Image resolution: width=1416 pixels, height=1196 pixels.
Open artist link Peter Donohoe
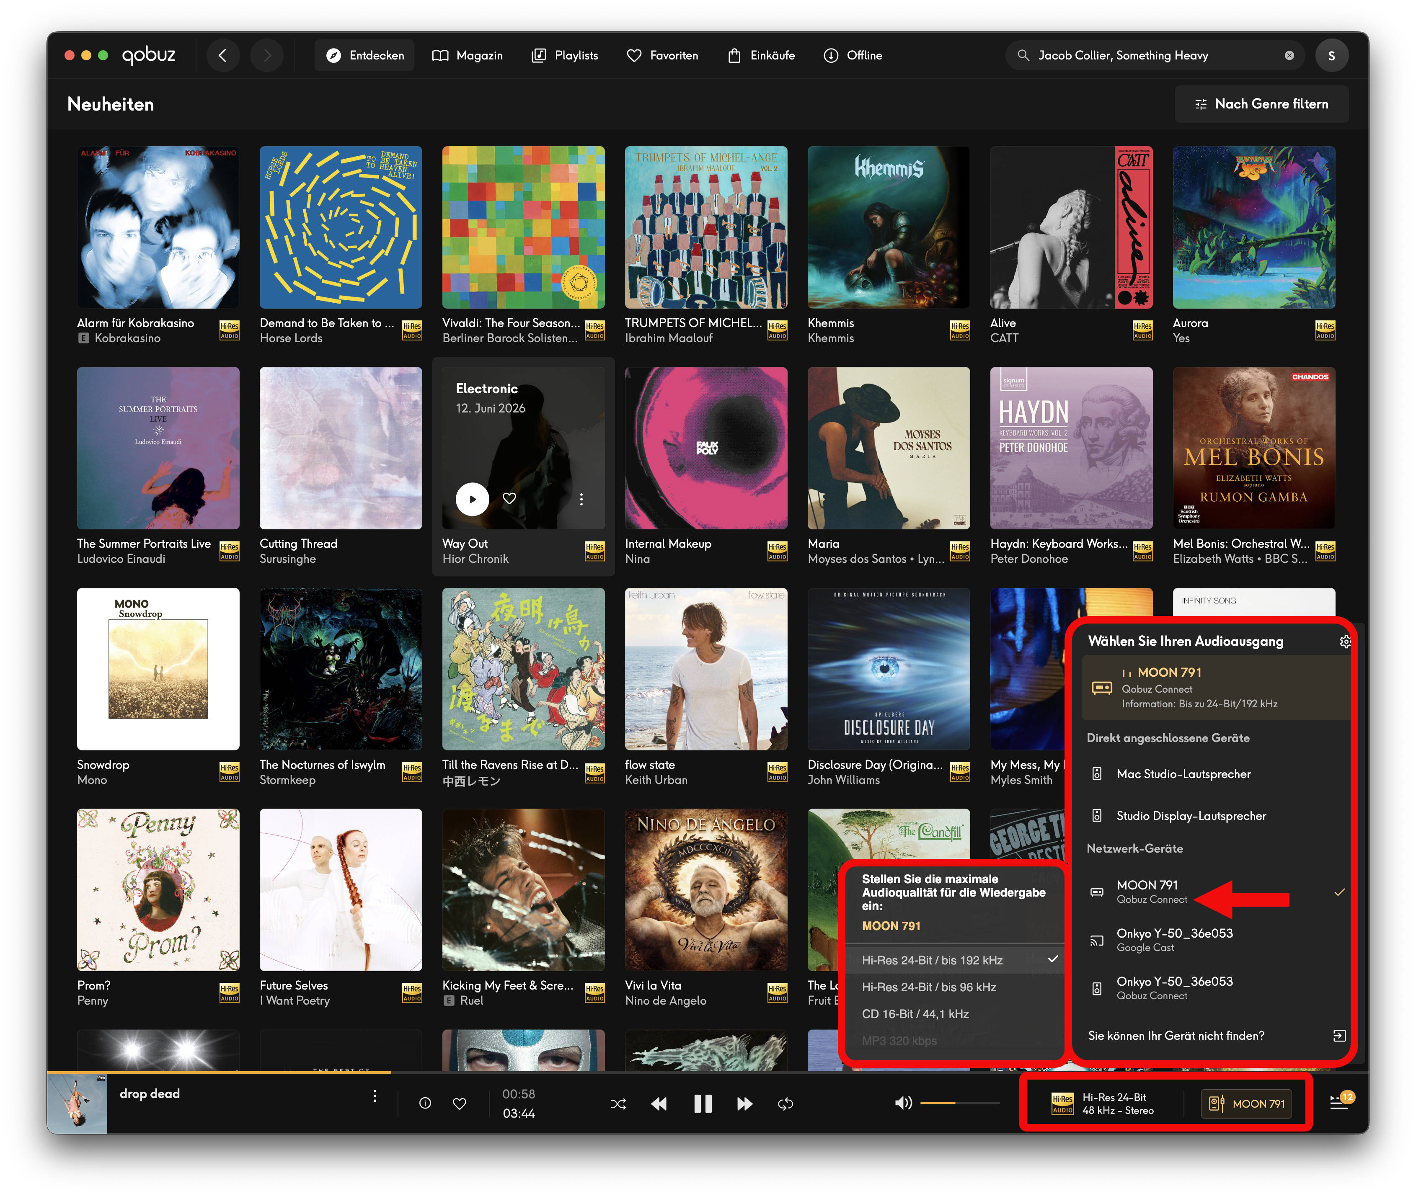1029,559
